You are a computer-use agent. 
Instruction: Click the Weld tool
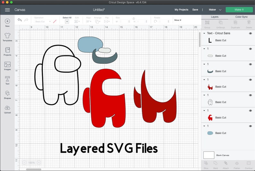tap(215, 163)
